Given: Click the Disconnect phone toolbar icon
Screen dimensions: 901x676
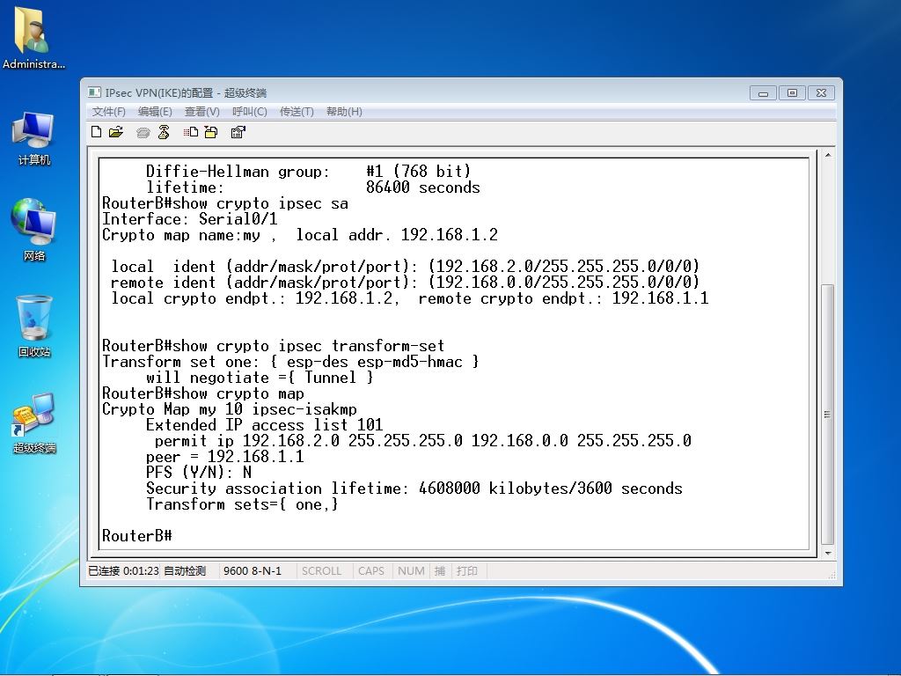Looking at the screenshot, I should point(164,132).
